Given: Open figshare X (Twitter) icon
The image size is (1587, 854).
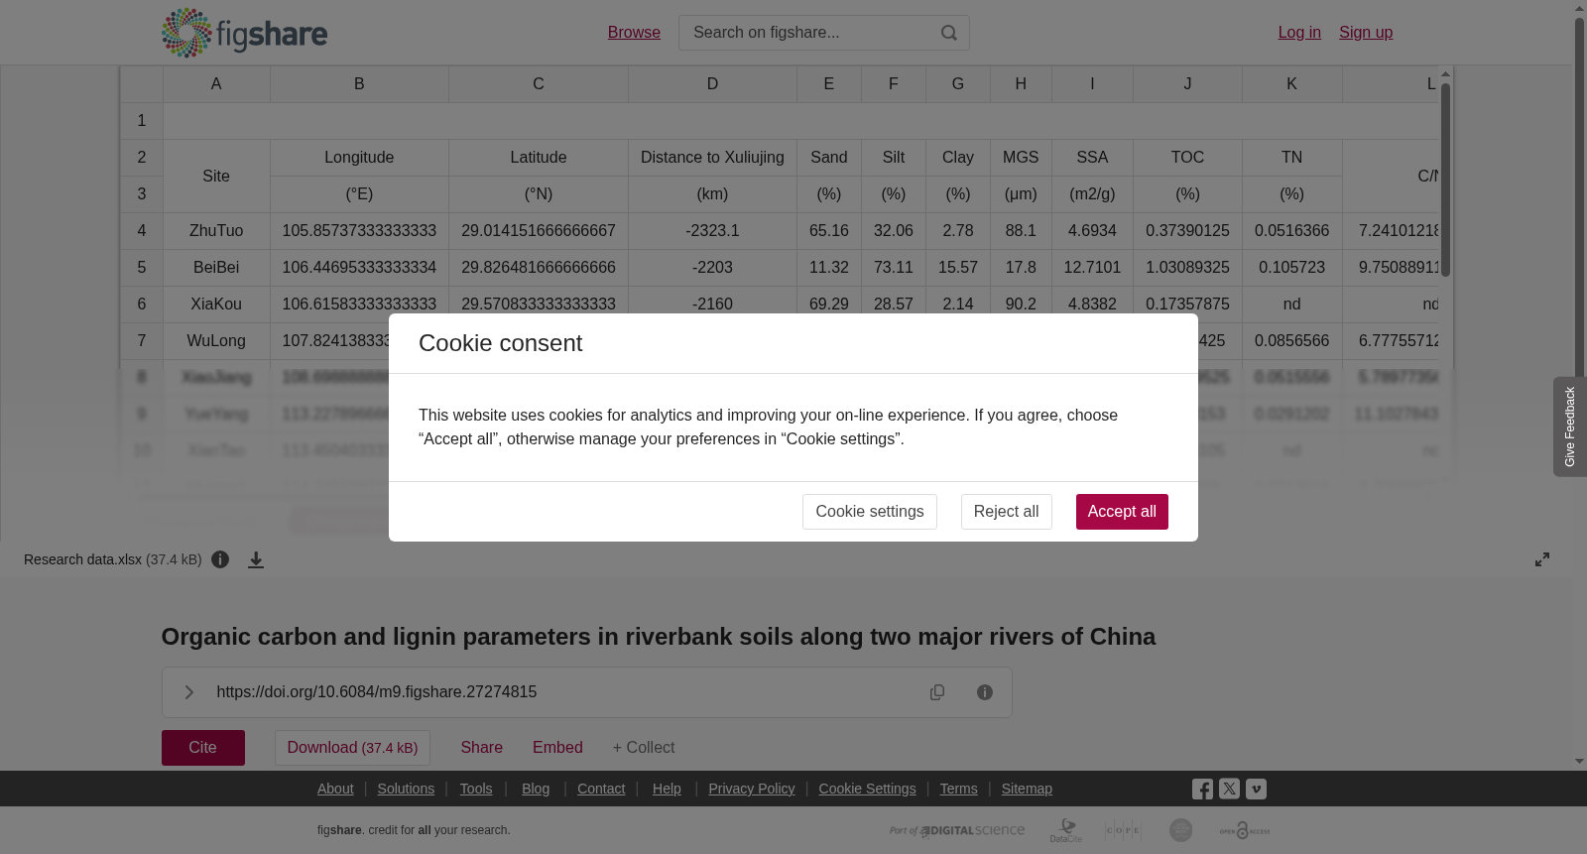Looking at the screenshot, I should (x=1229, y=790).
